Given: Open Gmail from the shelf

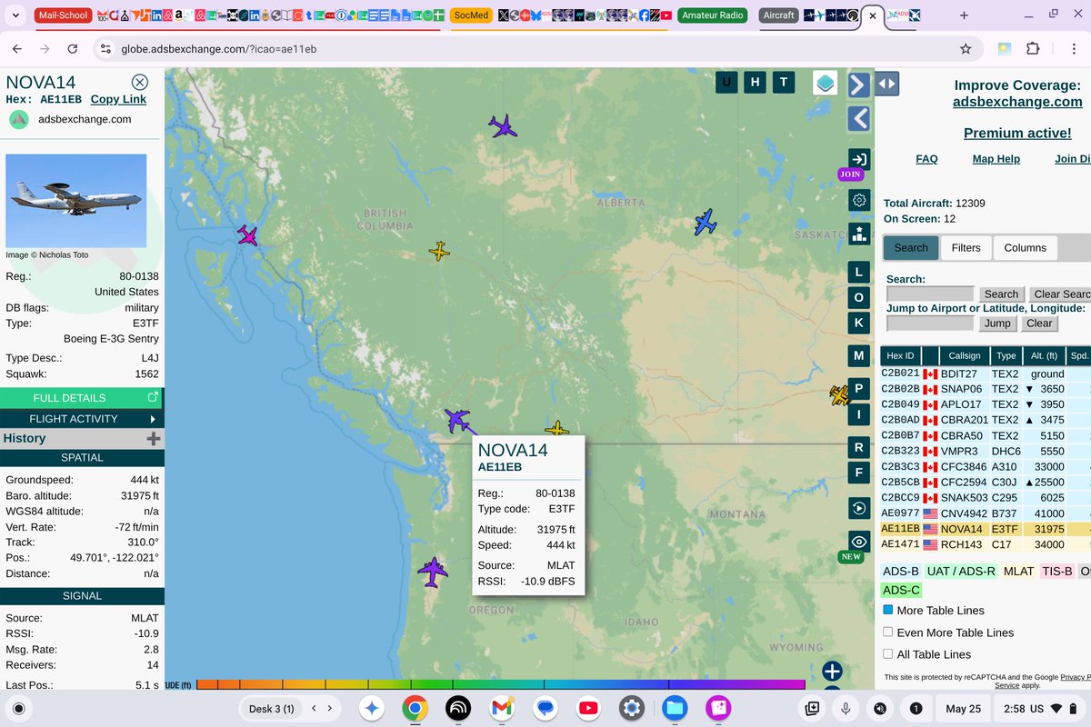Looking at the screenshot, I should tap(501, 708).
